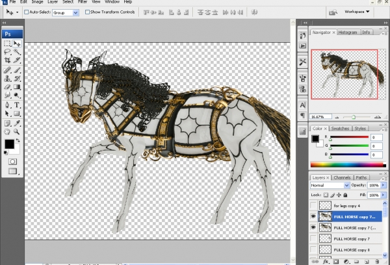Open the Fill slider arrow
Viewport: 390px width, 265px height.
(x=383, y=195)
